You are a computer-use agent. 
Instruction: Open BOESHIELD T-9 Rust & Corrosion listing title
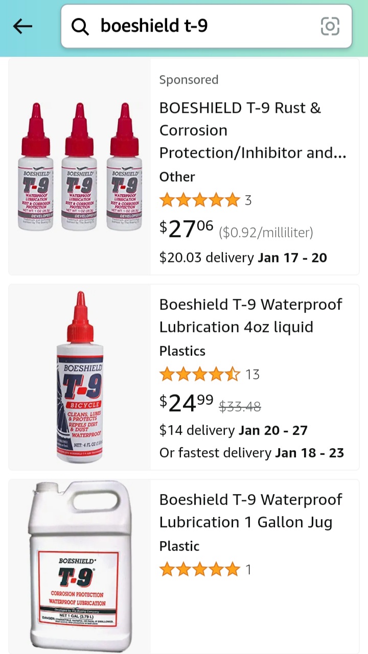252,130
